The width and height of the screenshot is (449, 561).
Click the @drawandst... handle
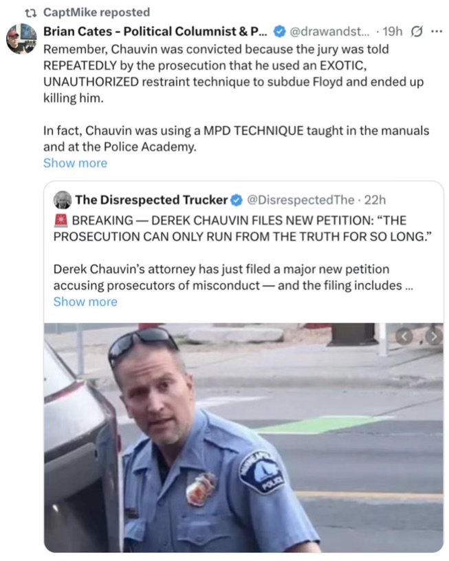coord(329,32)
